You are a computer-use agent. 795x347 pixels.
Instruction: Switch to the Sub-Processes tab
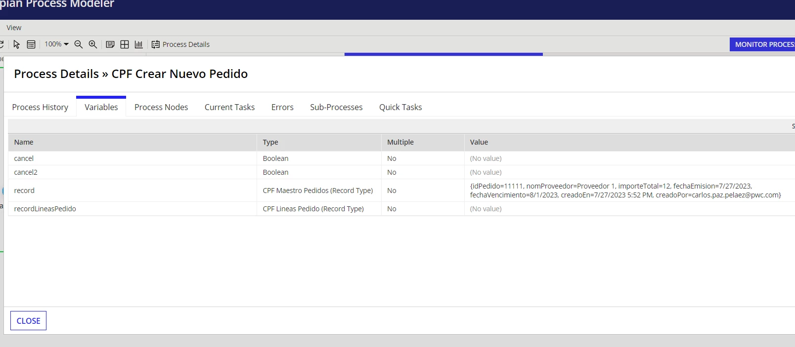click(x=336, y=107)
